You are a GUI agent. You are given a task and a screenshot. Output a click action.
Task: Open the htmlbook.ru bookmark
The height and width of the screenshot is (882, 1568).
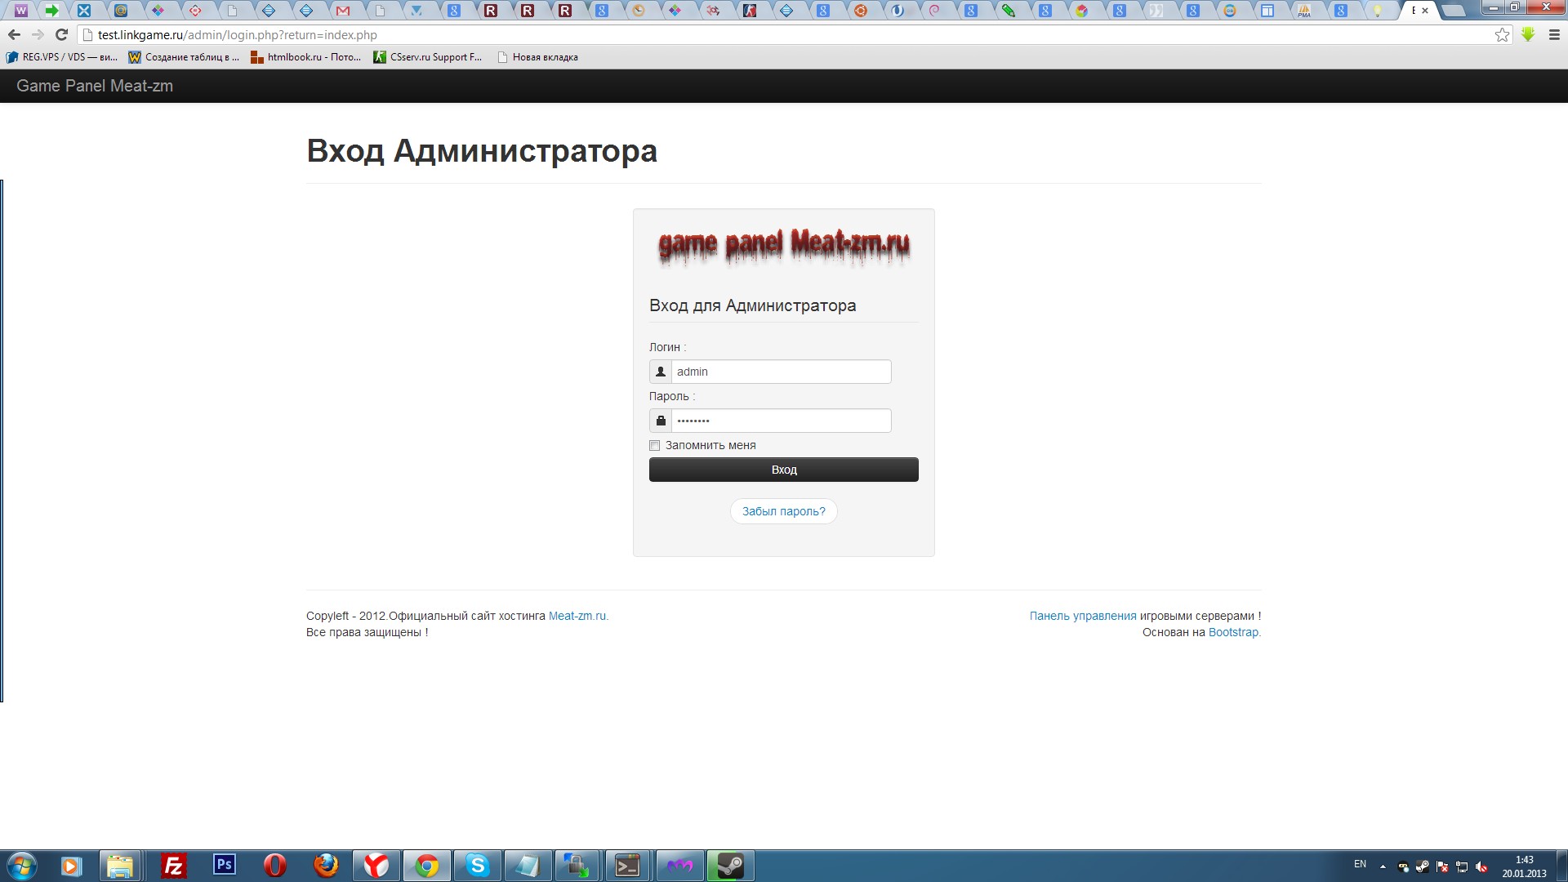306,57
